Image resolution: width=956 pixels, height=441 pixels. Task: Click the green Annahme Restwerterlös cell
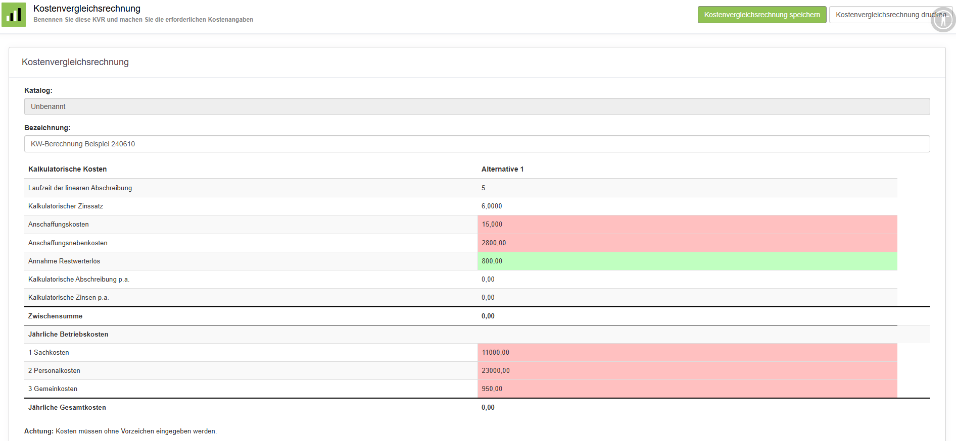point(687,261)
